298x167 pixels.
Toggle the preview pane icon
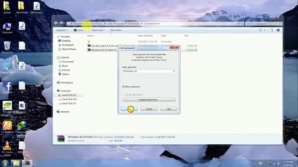pyautogui.click(x=271, y=30)
